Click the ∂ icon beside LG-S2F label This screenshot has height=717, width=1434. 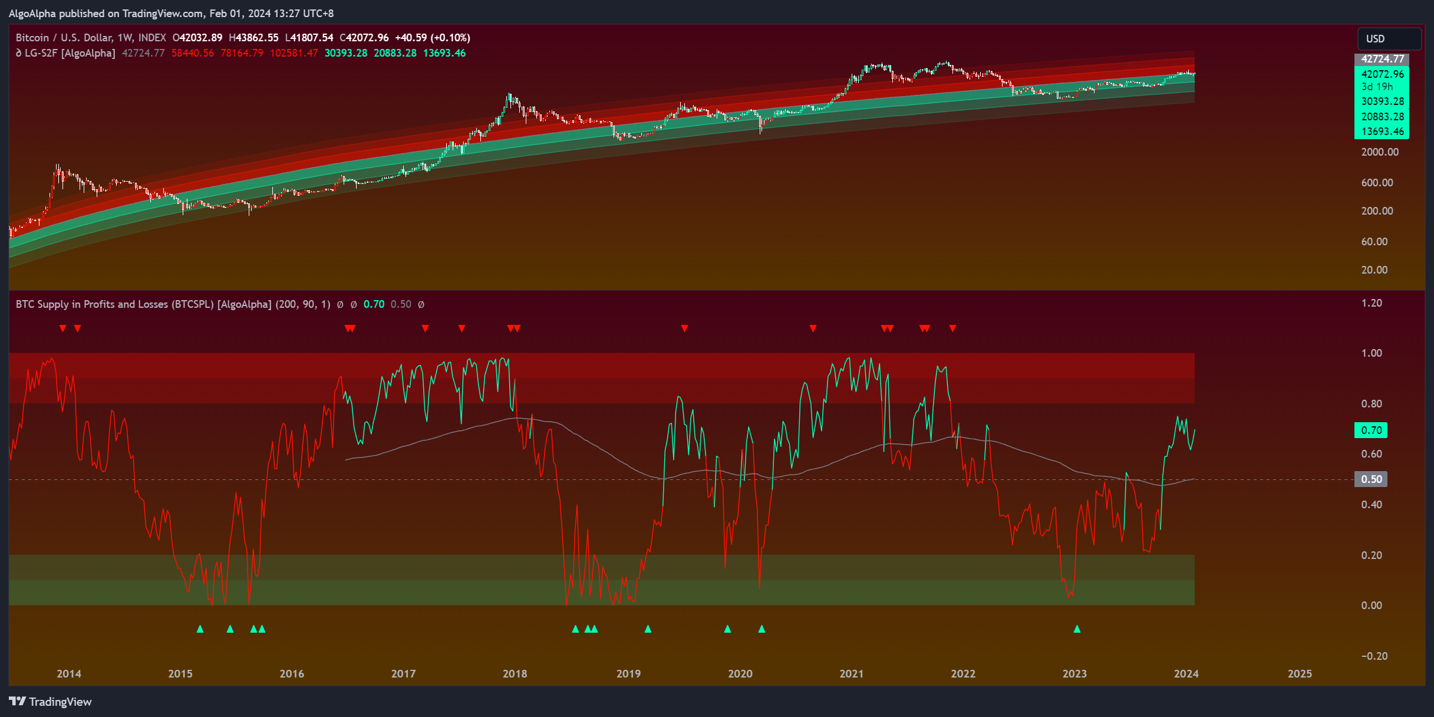click(19, 53)
